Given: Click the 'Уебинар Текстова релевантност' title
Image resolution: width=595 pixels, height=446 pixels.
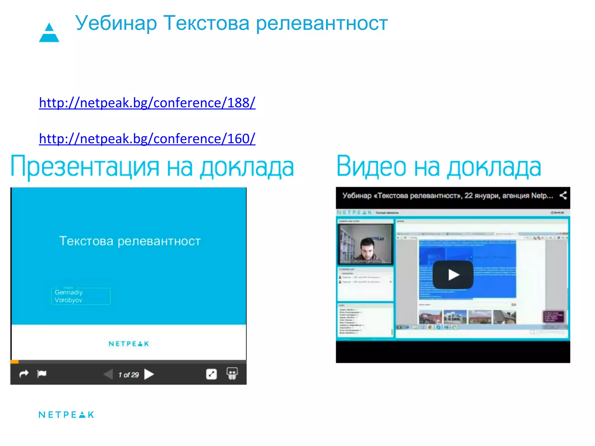Looking at the screenshot, I should 232,23.
